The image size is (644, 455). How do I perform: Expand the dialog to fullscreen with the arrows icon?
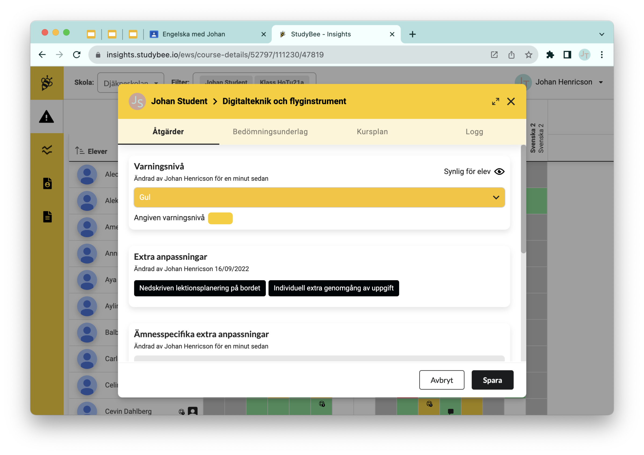(x=495, y=102)
